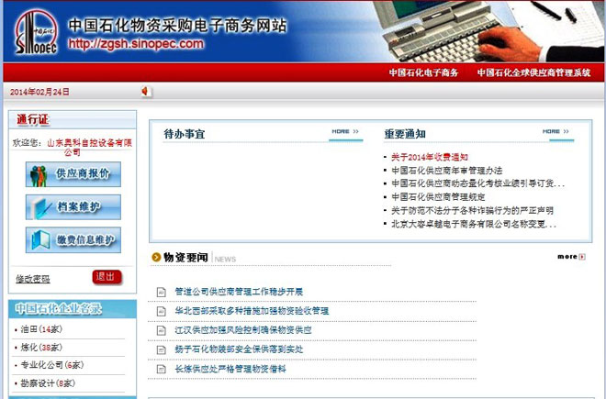606x399 pixels.
Task: Click the date 2014年02月24日
Action: tap(39, 92)
